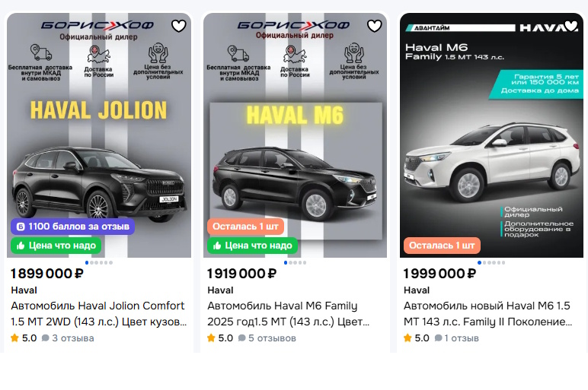The height and width of the screenshot is (390, 588).
Task: Click Осталась 1 шт badge on black M6
Action: point(245,227)
